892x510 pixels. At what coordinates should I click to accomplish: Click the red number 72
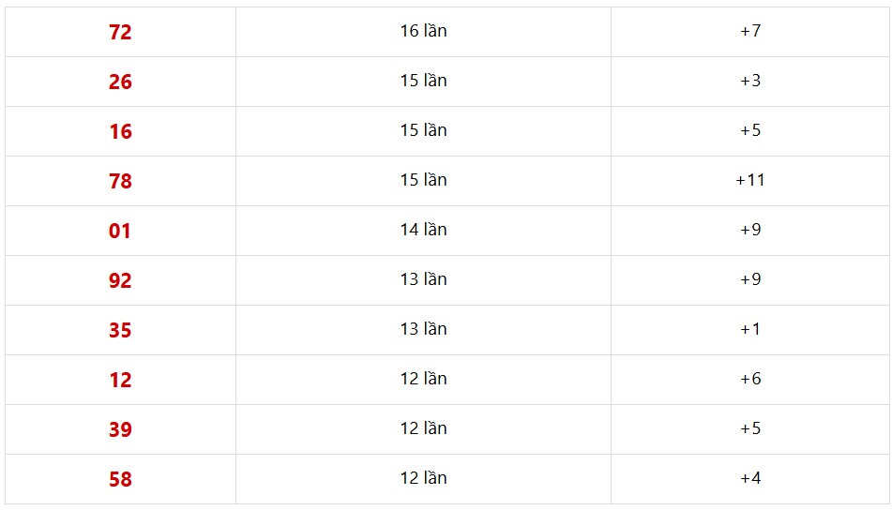click(x=120, y=32)
